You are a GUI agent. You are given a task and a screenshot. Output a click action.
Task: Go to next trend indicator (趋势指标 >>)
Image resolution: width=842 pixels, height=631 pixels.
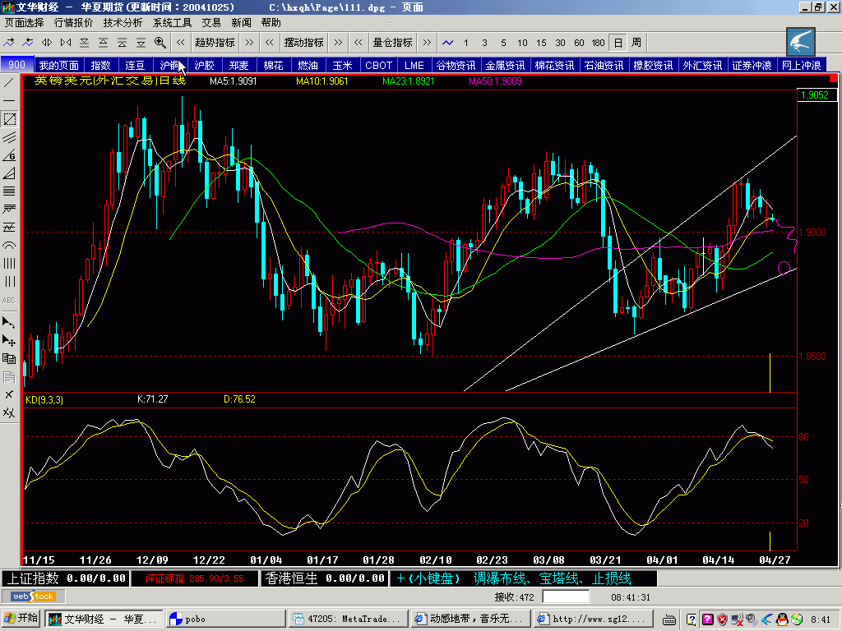point(249,42)
